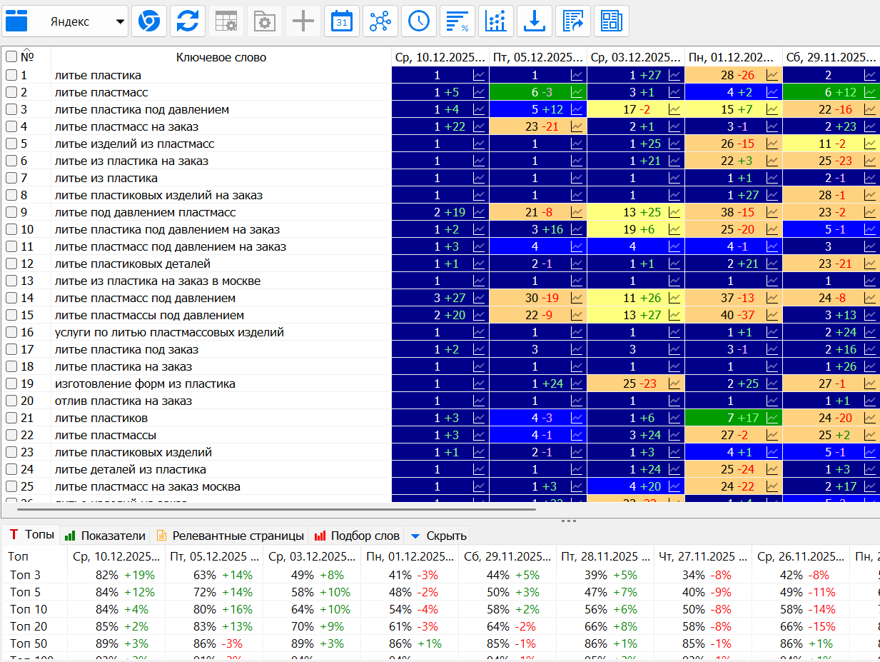The image size is (880, 662).
Task: Select keyword литье пластика под давлением
Action: (x=142, y=109)
